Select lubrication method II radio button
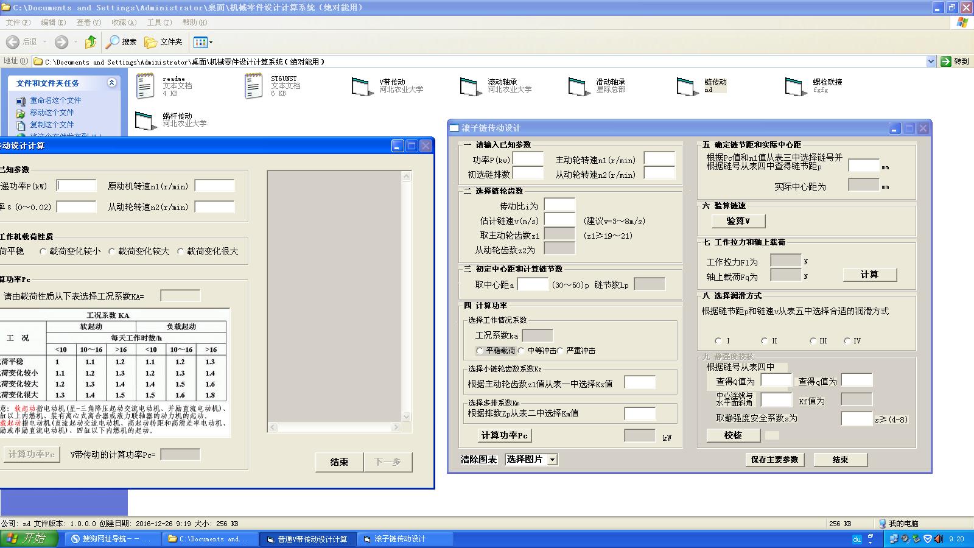 pyautogui.click(x=765, y=341)
